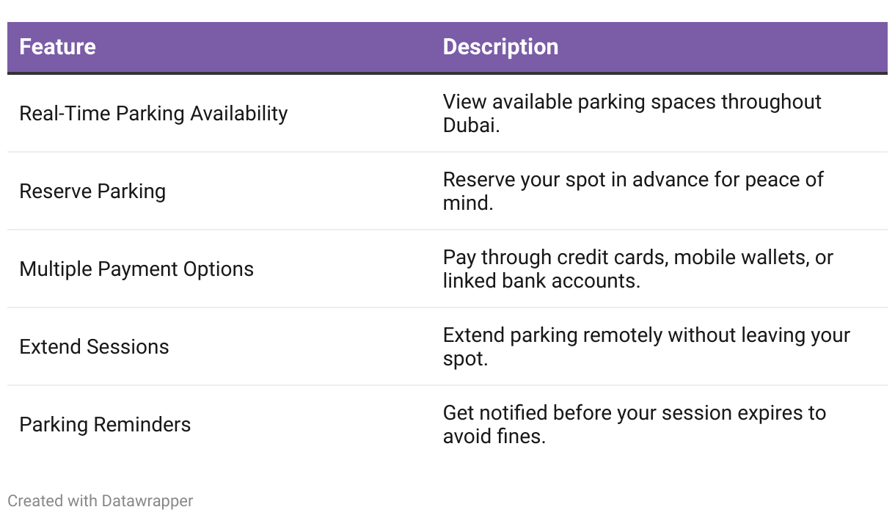This screenshot has width=895, height=518.
Task: Click the 'Reserve your spot in advance' description
Action: coord(633,191)
